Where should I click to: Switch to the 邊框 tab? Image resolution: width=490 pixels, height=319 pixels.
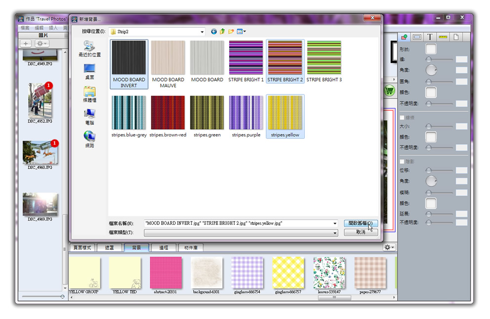[x=160, y=247]
